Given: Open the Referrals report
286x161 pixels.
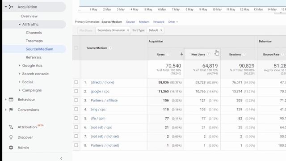Looking at the screenshot, I should click(x=34, y=57).
